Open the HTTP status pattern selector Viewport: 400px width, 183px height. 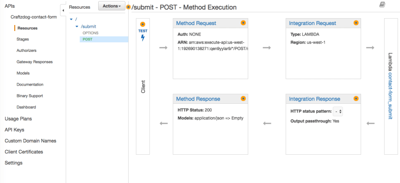338,112
